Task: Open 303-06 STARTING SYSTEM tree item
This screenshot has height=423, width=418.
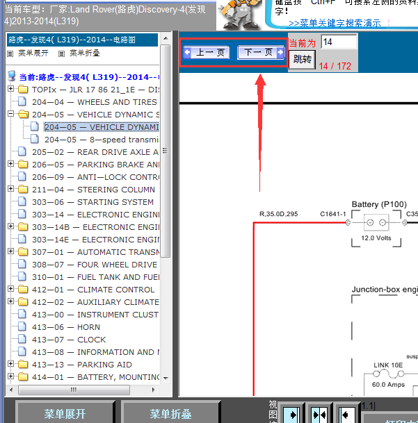Action: [93, 202]
